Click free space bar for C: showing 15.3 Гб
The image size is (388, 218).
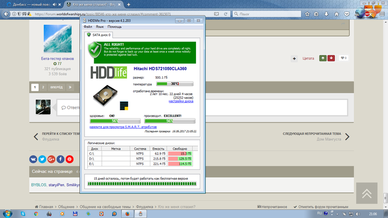tap(180, 153)
